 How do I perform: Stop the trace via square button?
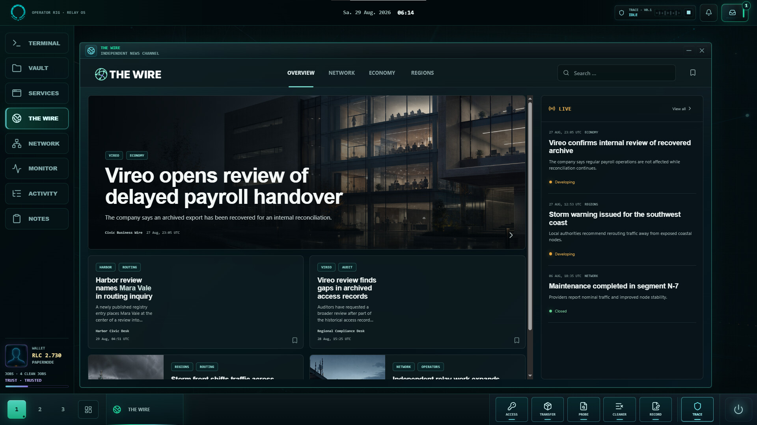click(689, 13)
